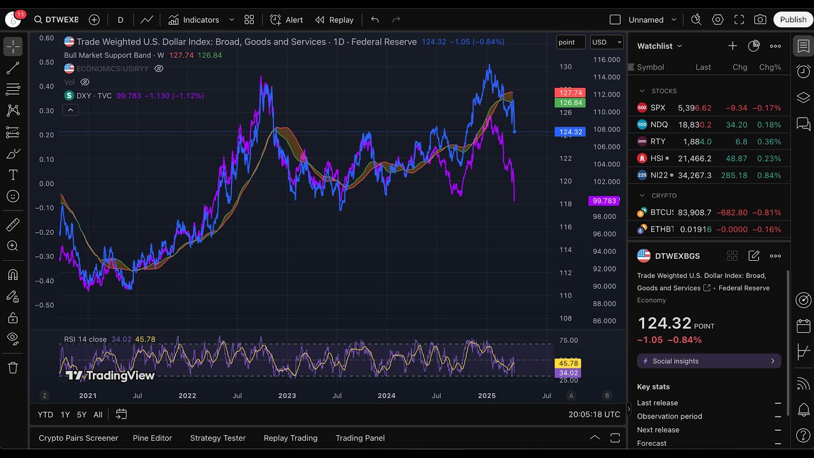The height and width of the screenshot is (458, 814).
Task: Collapse the STOCKS watchlist section
Action: click(x=642, y=91)
